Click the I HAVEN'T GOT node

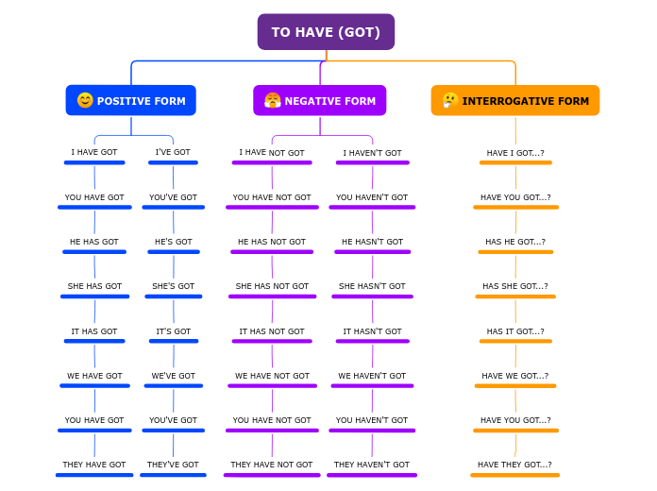click(x=373, y=154)
